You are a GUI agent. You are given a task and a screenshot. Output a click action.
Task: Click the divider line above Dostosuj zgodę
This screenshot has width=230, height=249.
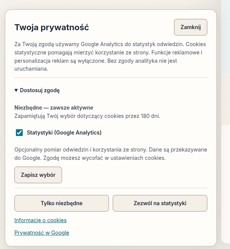[111, 78]
